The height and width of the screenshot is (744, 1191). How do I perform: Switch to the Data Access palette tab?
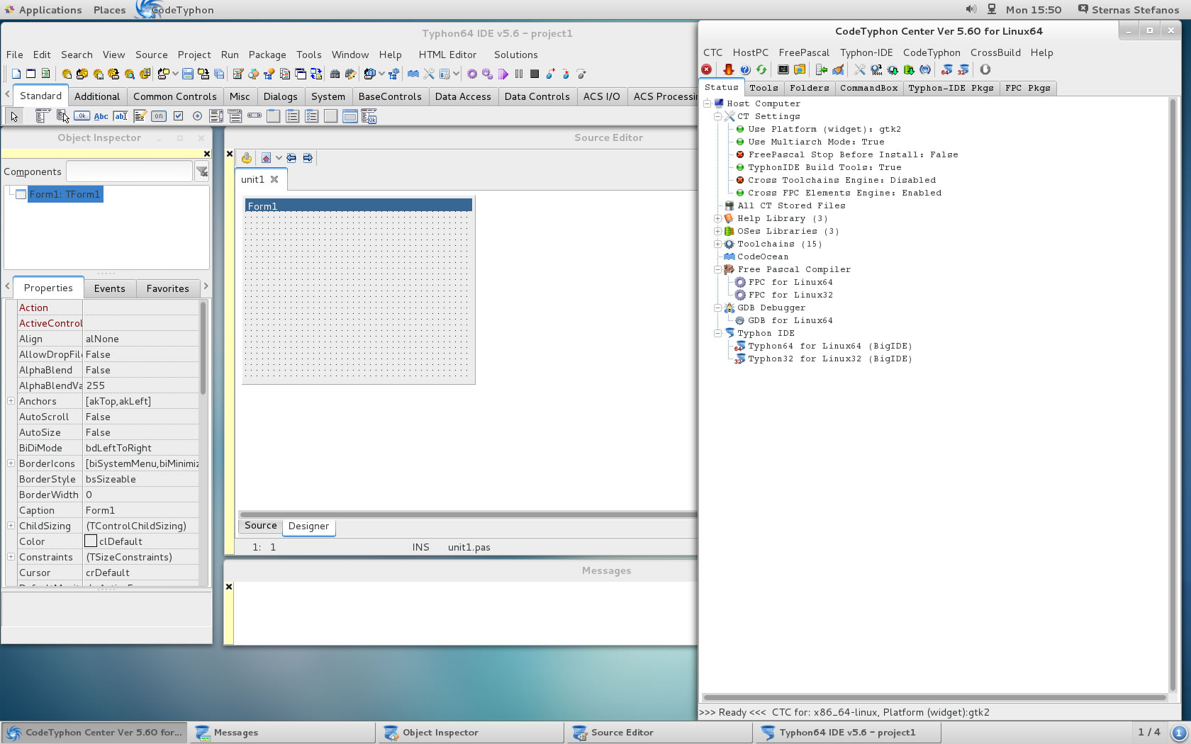pyautogui.click(x=463, y=96)
